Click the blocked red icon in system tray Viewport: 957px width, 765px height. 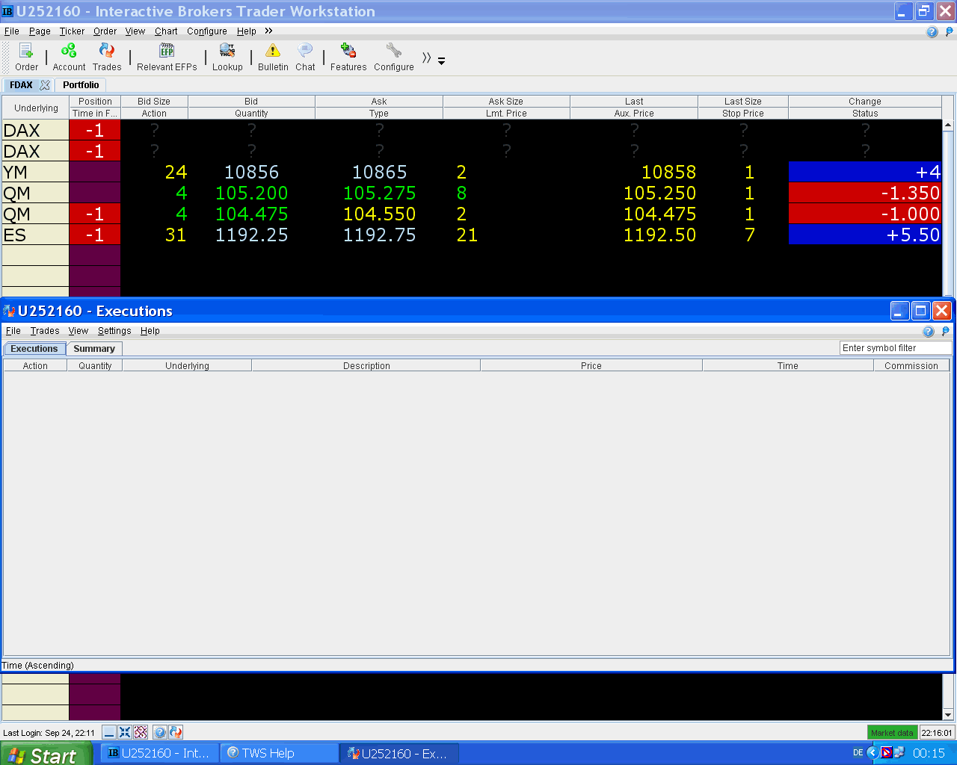[x=887, y=753]
